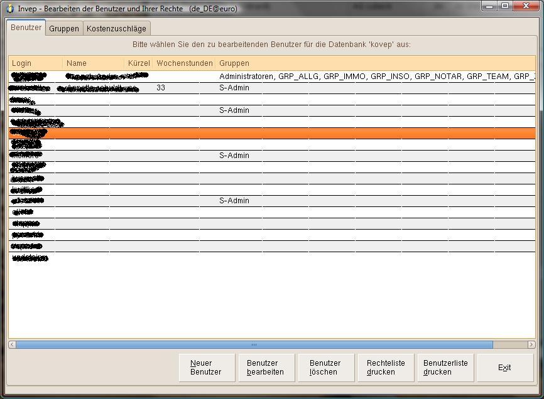The image size is (544, 399).
Task: Click Neuer Benutzer button
Action: (207, 368)
